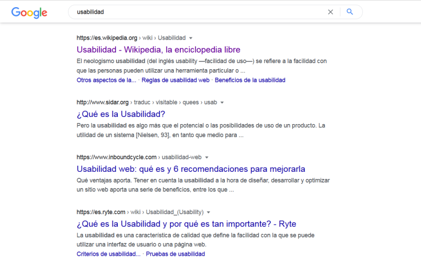Follow the Pruebas de usabilidad sitelink
Viewport: 421px width, 269px height.
pos(175,254)
